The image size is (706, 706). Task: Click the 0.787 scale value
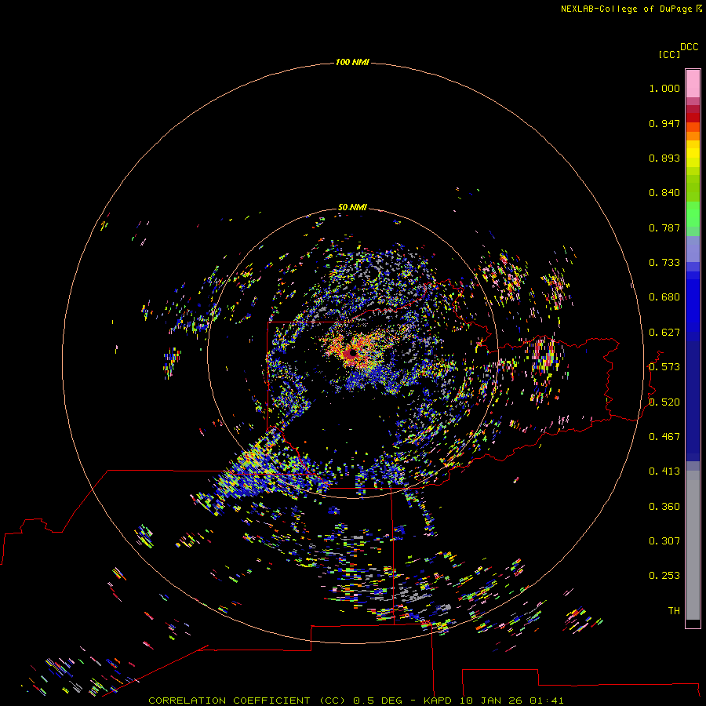coord(664,227)
